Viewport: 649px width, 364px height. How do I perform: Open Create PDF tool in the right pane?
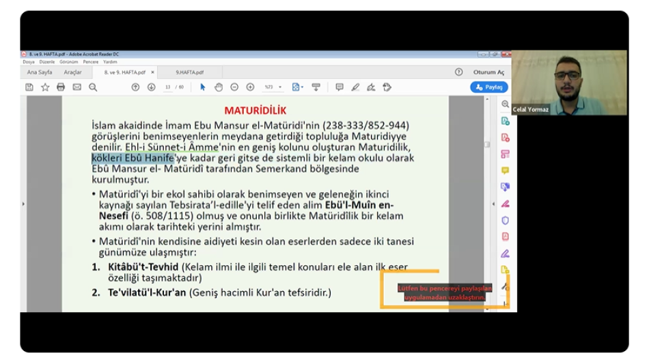pos(505,138)
